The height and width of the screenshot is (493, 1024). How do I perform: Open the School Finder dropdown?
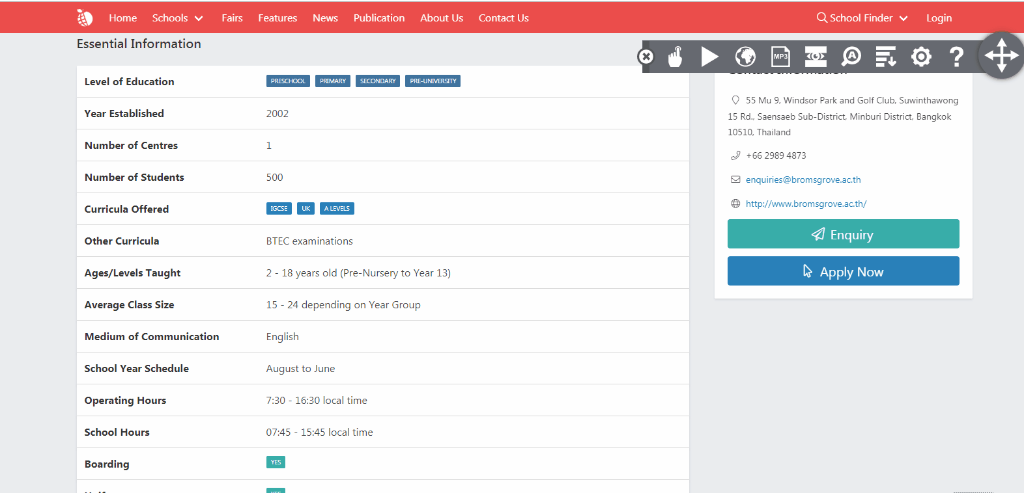coord(862,18)
